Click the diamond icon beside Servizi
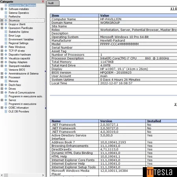 6,100
